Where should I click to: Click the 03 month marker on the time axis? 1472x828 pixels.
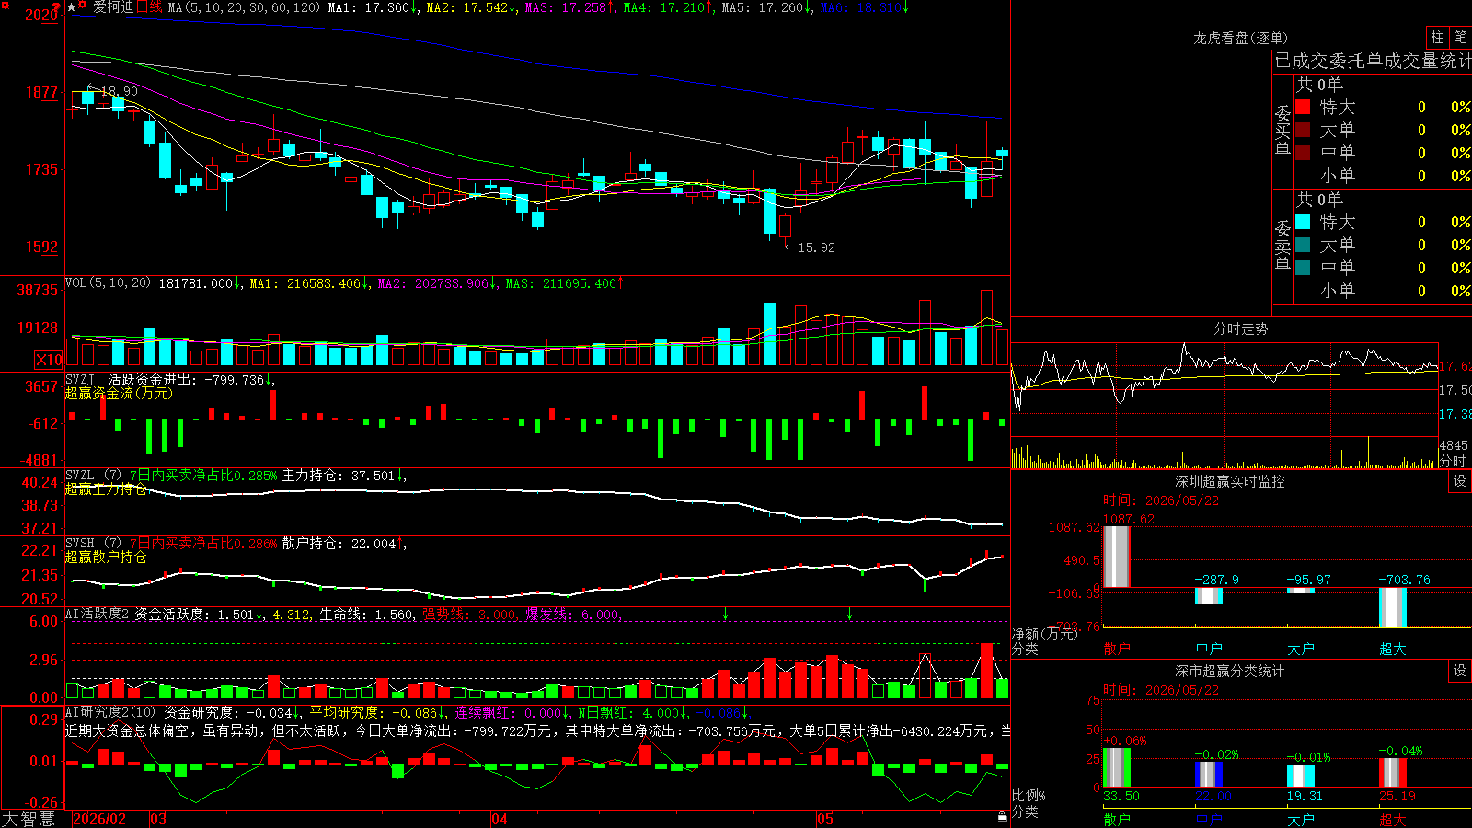point(158,819)
